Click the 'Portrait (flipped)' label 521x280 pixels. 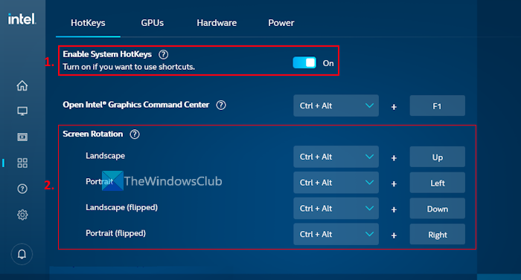[115, 233]
